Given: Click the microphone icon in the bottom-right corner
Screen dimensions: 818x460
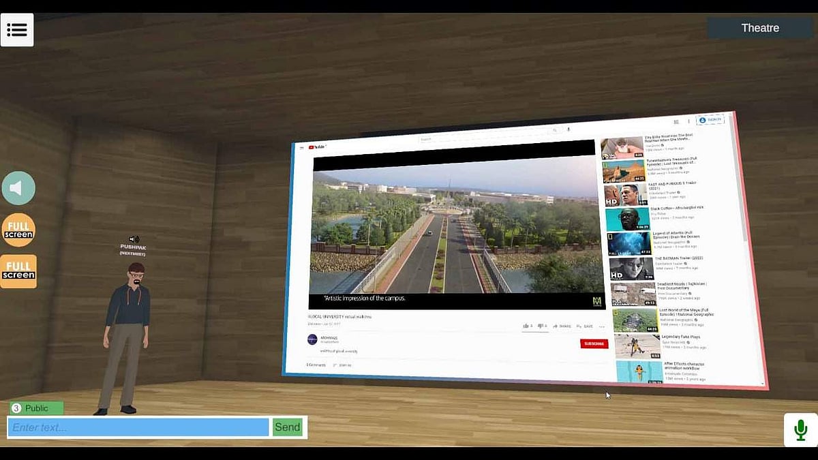Looking at the screenshot, I should click(800, 429).
